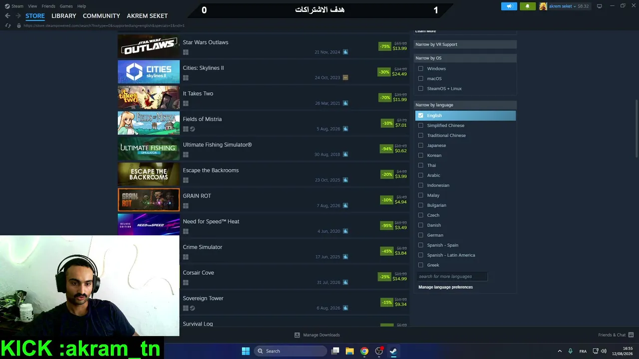Image resolution: width=639 pixels, height=359 pixels.
Task: Open the Corsair Cove search result
Action: coord(264,277)
